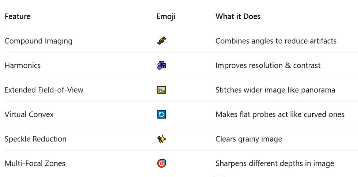Select the Emoji column header
The image size is (358, 177).
pyautogui.click(x=166, y=17)
